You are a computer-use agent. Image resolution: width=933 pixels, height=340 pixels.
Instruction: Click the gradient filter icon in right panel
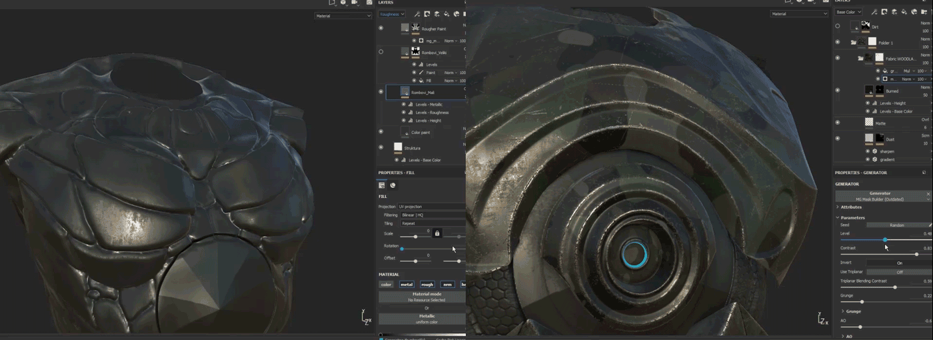click(x=874, y=159)
